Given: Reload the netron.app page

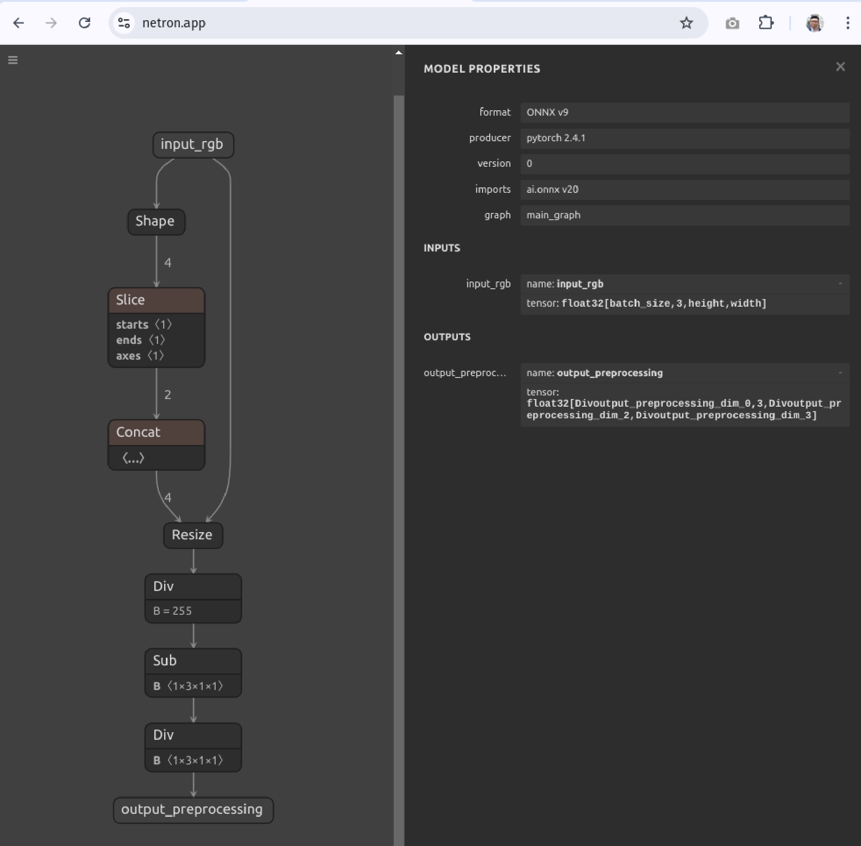Looking at the screenshot, I should [x=84, y=23].
